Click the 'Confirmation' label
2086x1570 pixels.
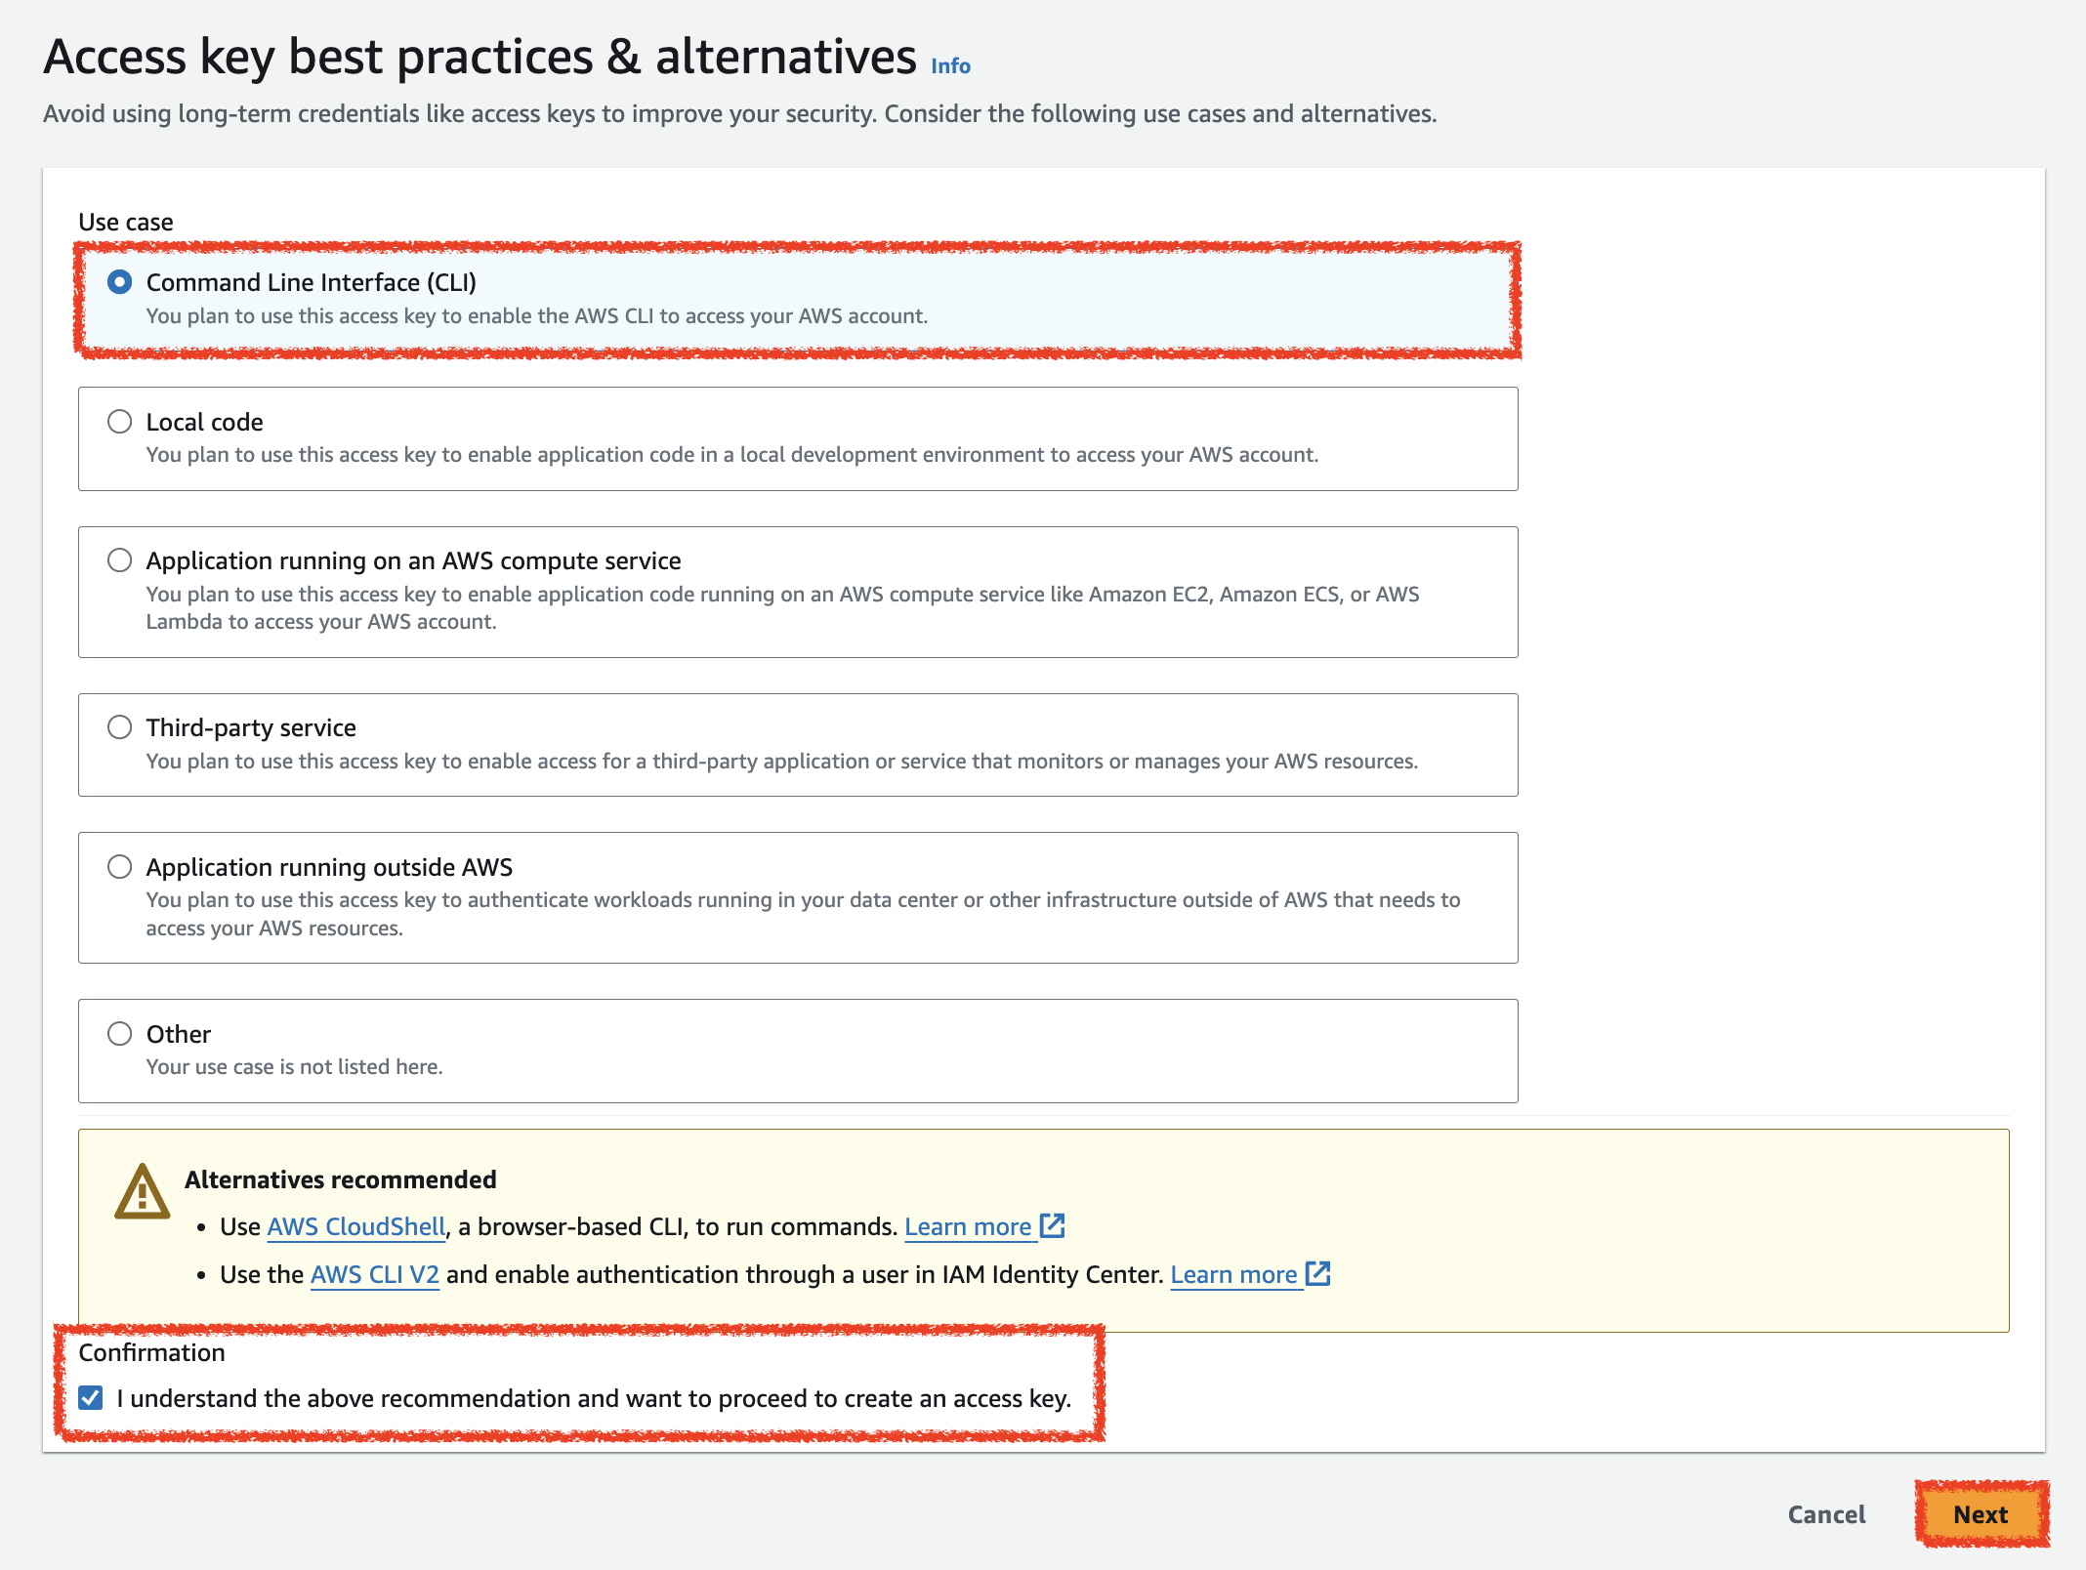(151, 1352)
